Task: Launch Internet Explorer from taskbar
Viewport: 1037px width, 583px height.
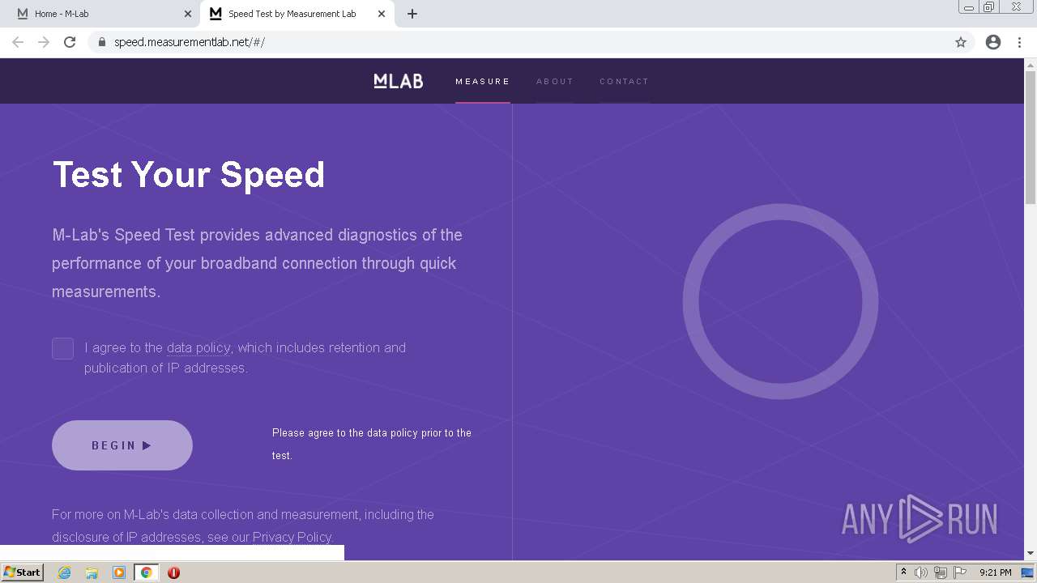Action: tap(65, 572)
